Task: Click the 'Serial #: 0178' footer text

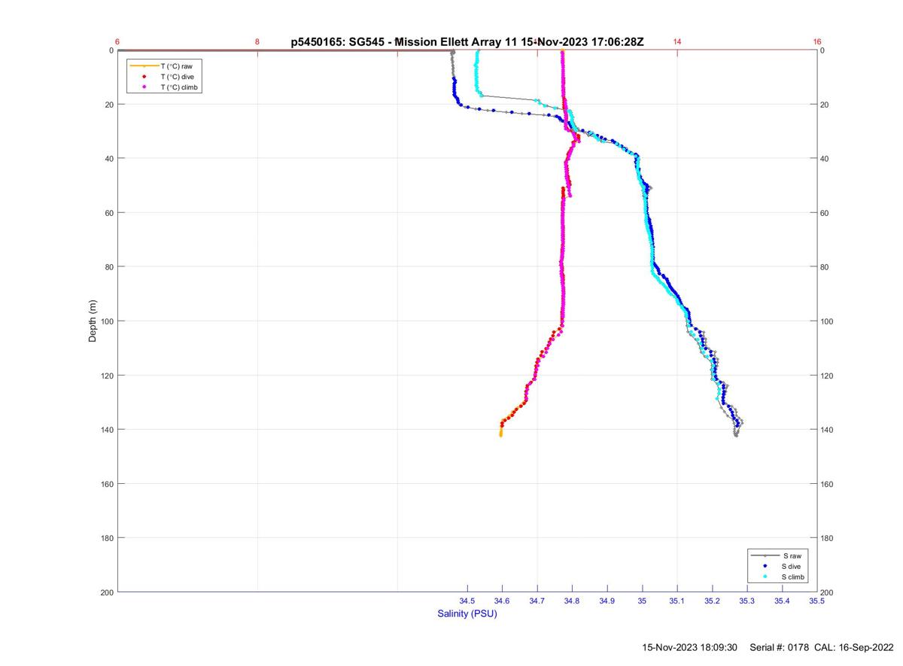Action: tap(779, 647)
